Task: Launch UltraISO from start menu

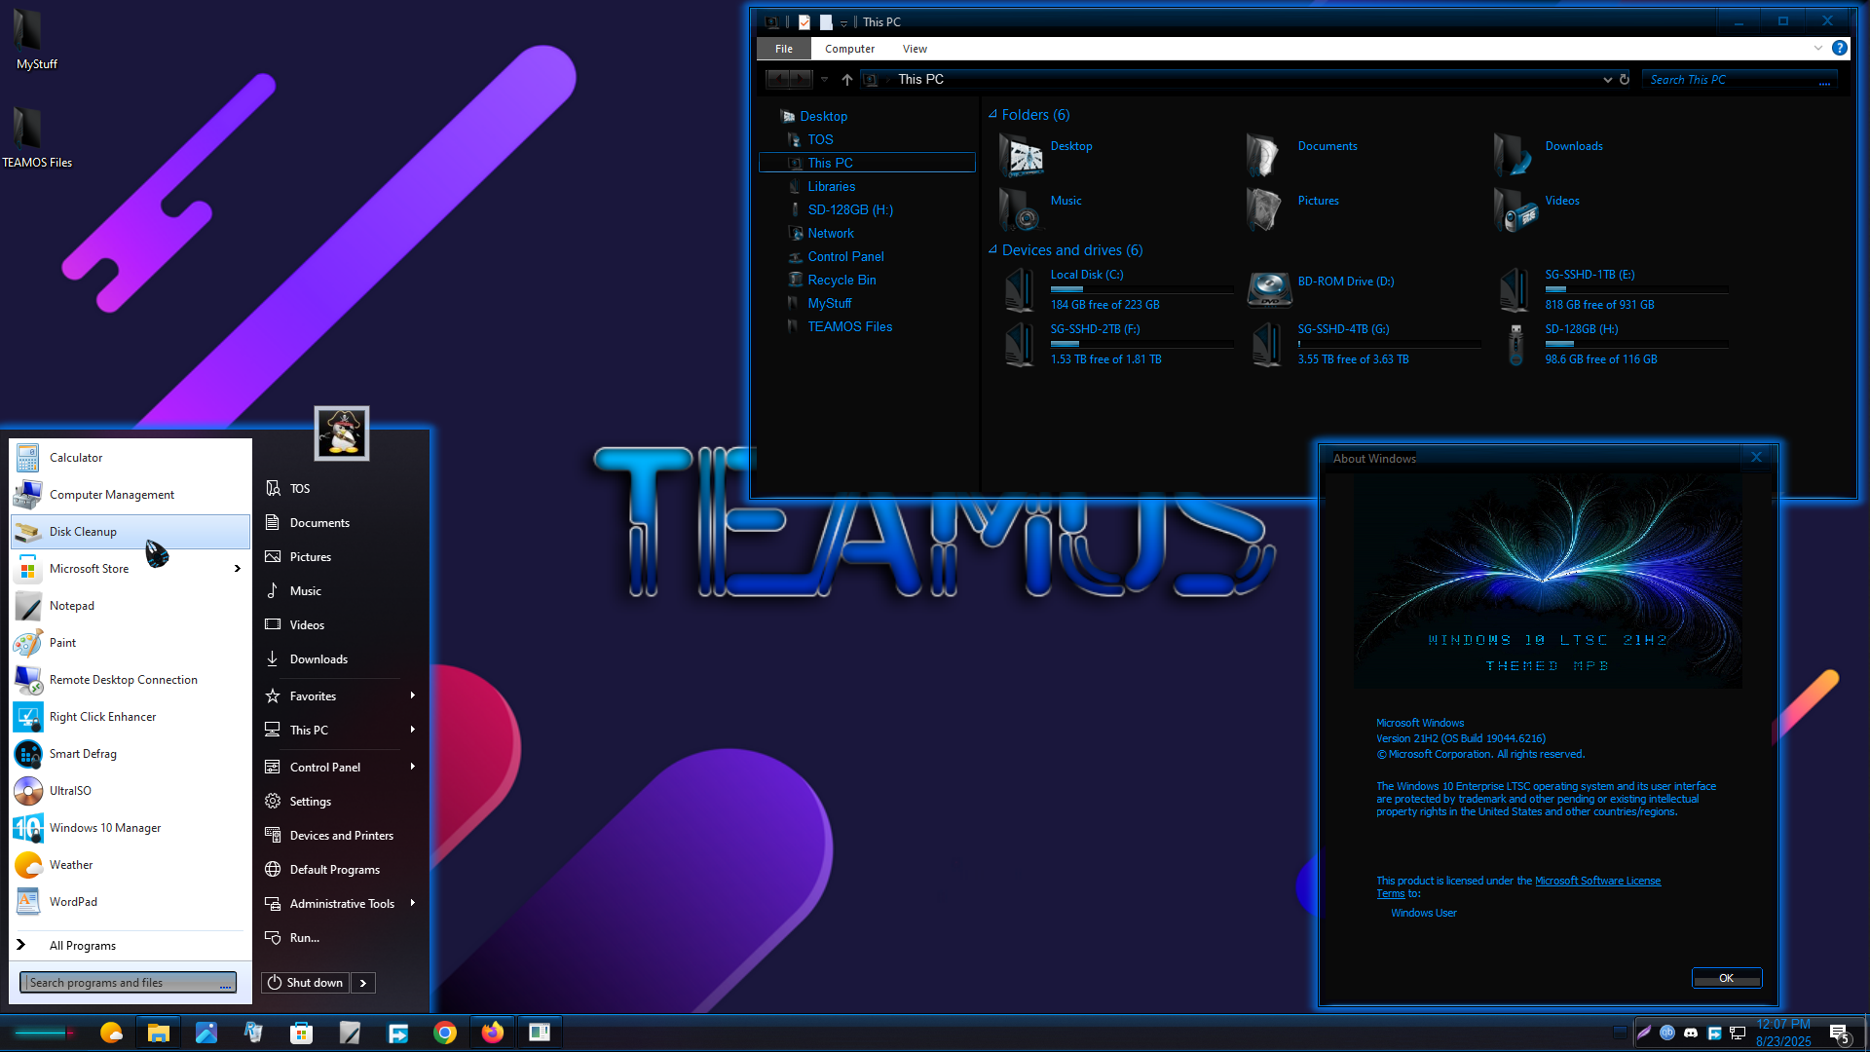Action: (130, 791)
